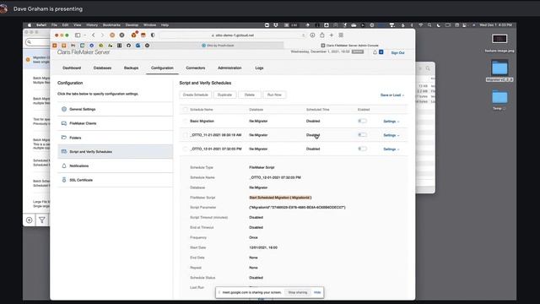540x304 pixels.
Task: Check the _OTTO_11-21-2021 row checkbox
Action: pyautogui.click(x=186, y=135)
